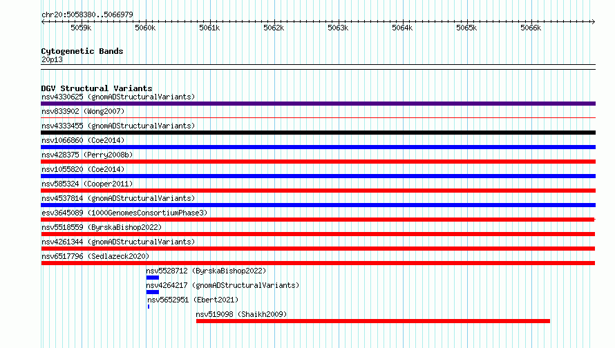Select the short blue nsv5528712 bar

pos(153,278)
